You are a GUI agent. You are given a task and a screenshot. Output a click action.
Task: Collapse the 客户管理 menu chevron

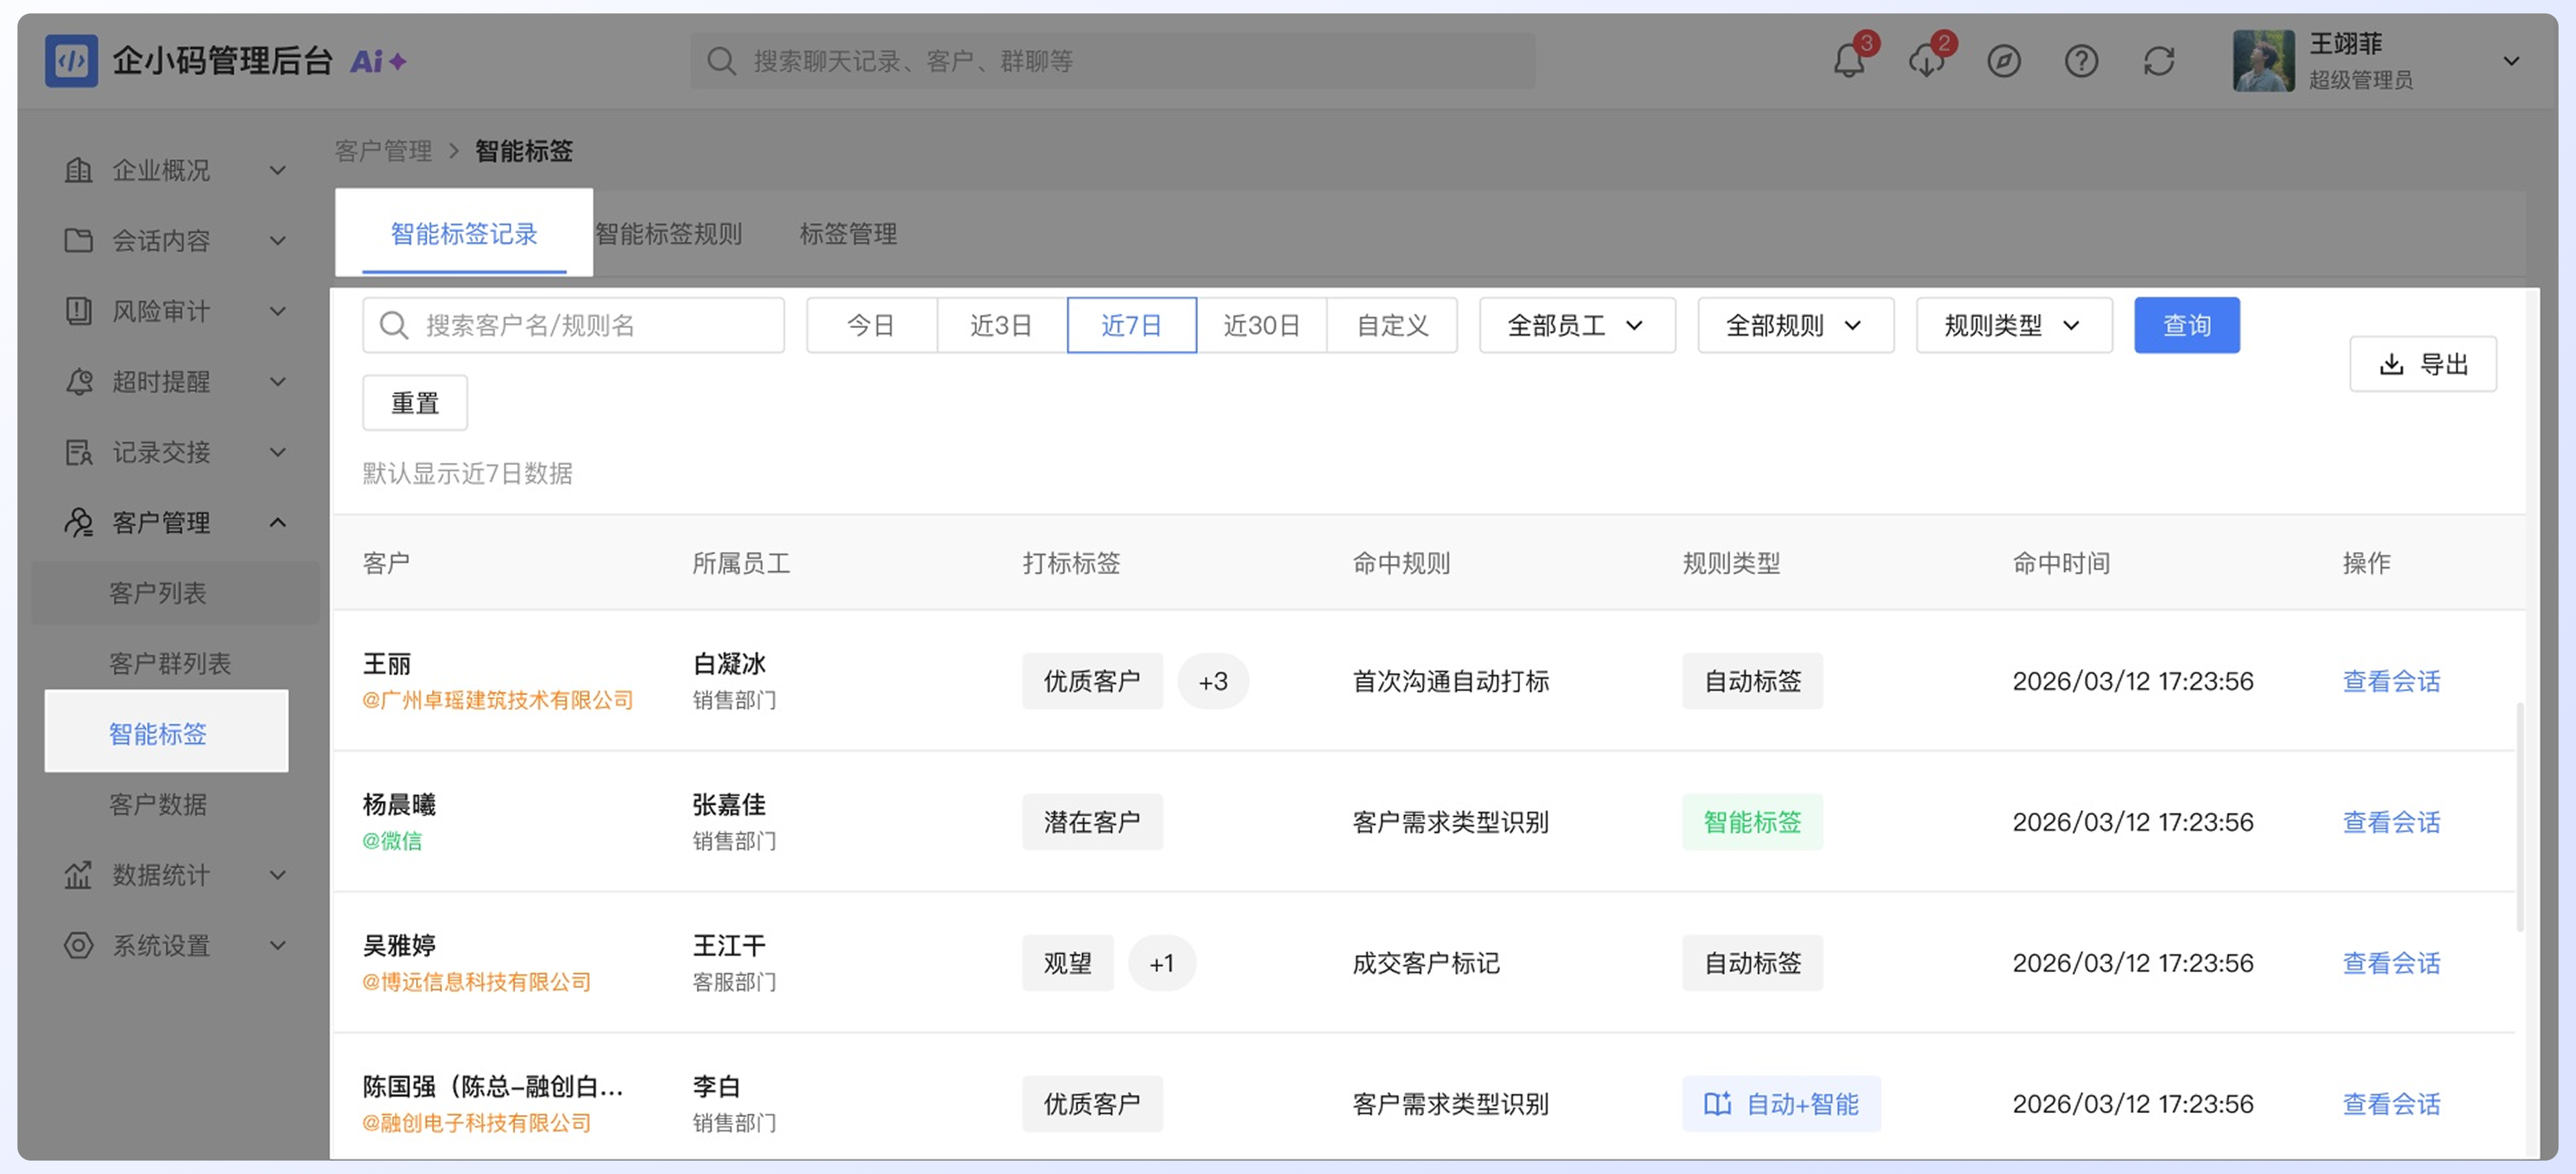point(278,522)
